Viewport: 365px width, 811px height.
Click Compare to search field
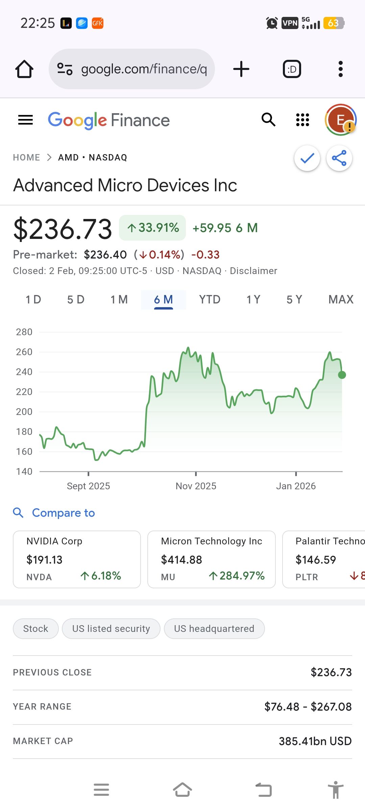63,513
